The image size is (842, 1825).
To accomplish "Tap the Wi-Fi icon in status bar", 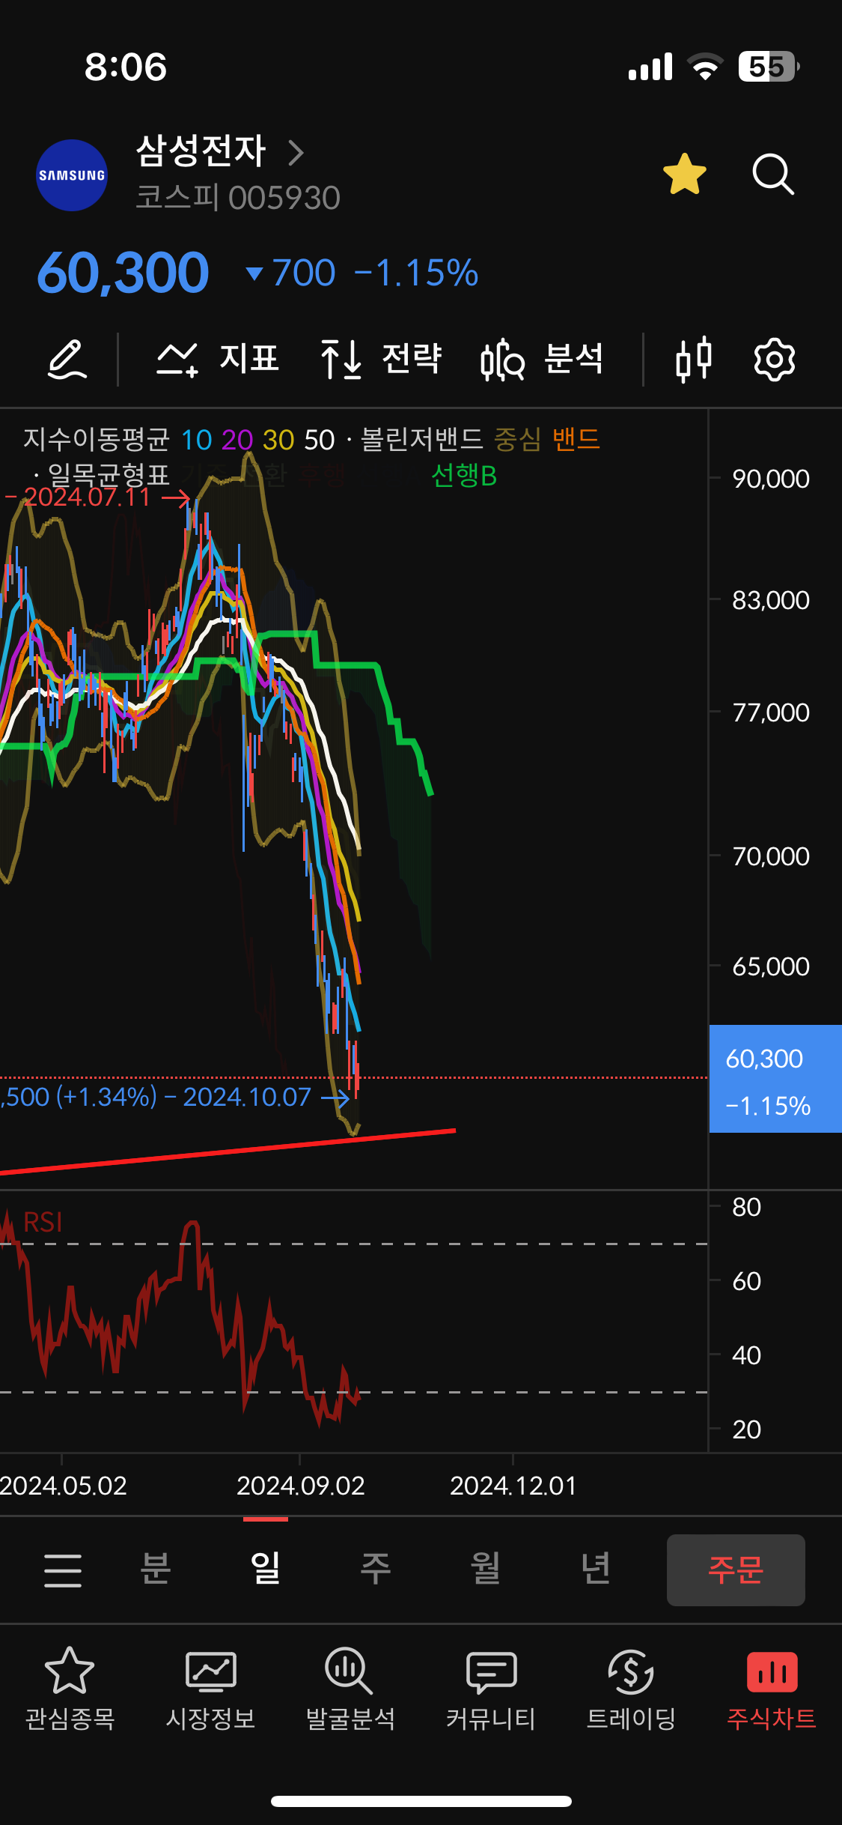I will [x=705, y=67].
